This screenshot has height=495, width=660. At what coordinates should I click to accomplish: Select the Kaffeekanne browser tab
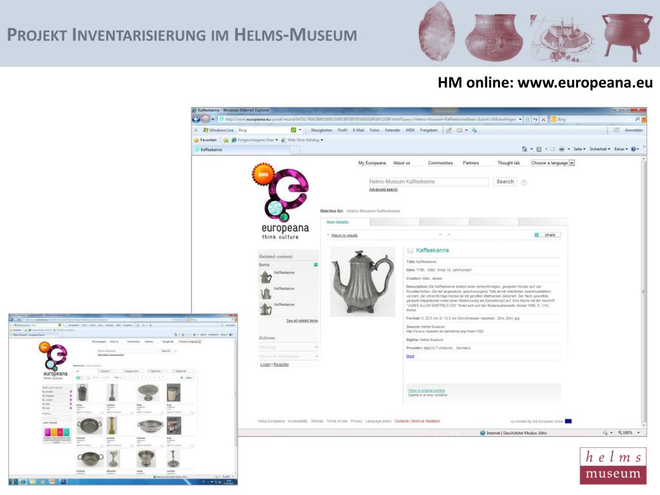[242, 150]
